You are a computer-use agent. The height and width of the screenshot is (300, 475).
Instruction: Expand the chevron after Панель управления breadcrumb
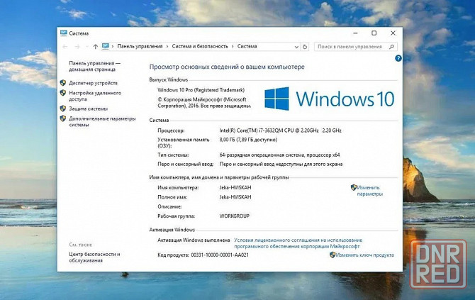167,46
